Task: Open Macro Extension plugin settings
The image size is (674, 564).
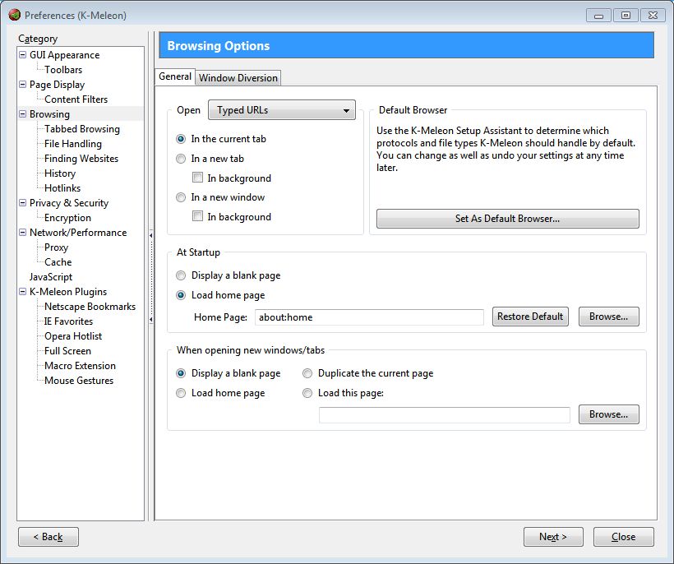Action: click(x=80, y=366)
